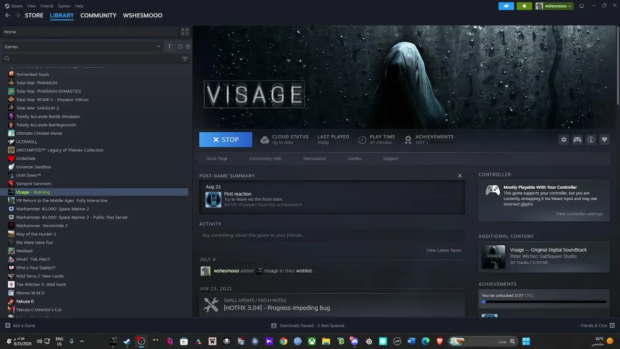620x349 pixels.
Task: Check the cloud status icon
Action: [264, 140]
